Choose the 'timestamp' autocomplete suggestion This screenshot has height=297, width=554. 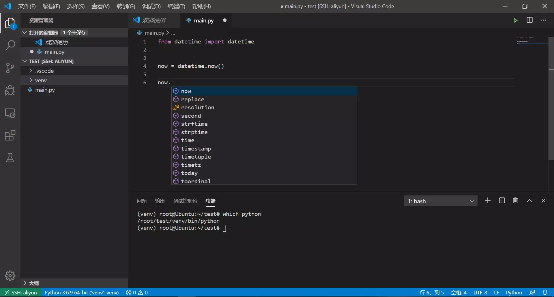tap(264, 148)
